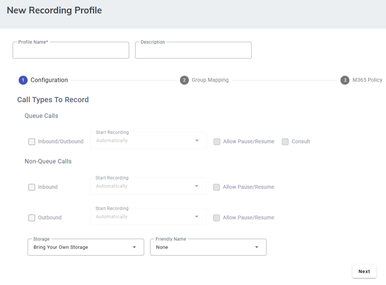Go to the M365 Policy step
386x285 pixels.
click(367, 80)
